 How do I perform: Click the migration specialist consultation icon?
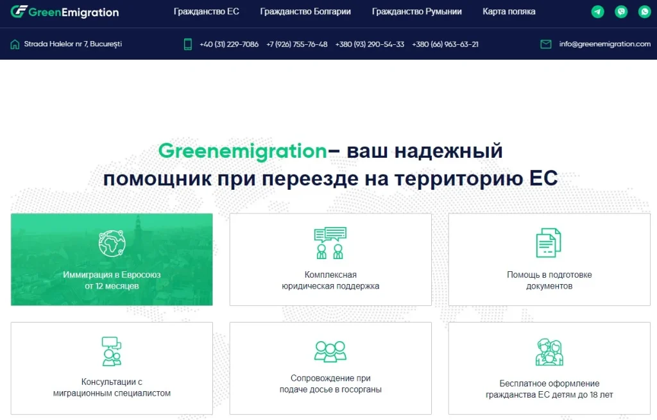click(x=112, y=351)
